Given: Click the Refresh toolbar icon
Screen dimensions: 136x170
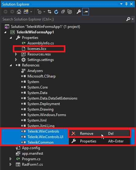Looking at the screenshot, I should [56, 12].
